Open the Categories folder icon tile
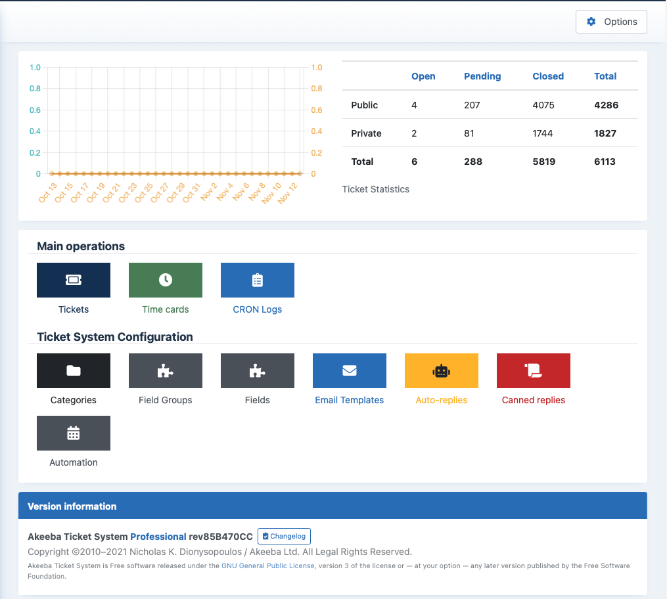The width and height of the screenshot is (667, 599). (x=74, y=370)
